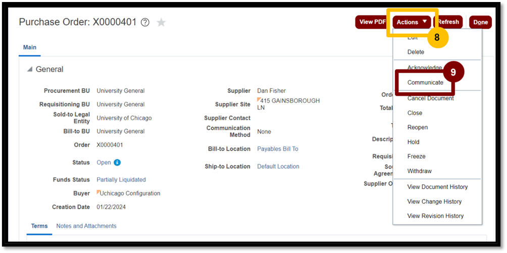
Task: Select View Revision History option
Action: click(435, 216)
